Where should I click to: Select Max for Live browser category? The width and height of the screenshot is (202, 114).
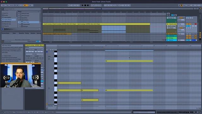[x=8, y=24]
